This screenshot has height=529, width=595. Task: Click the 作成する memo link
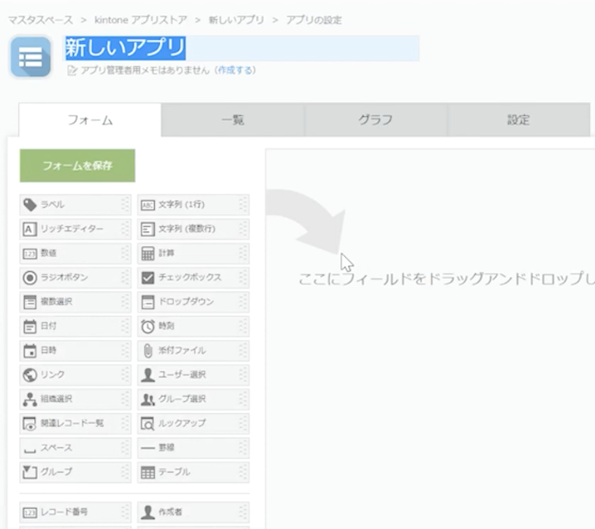235,70
